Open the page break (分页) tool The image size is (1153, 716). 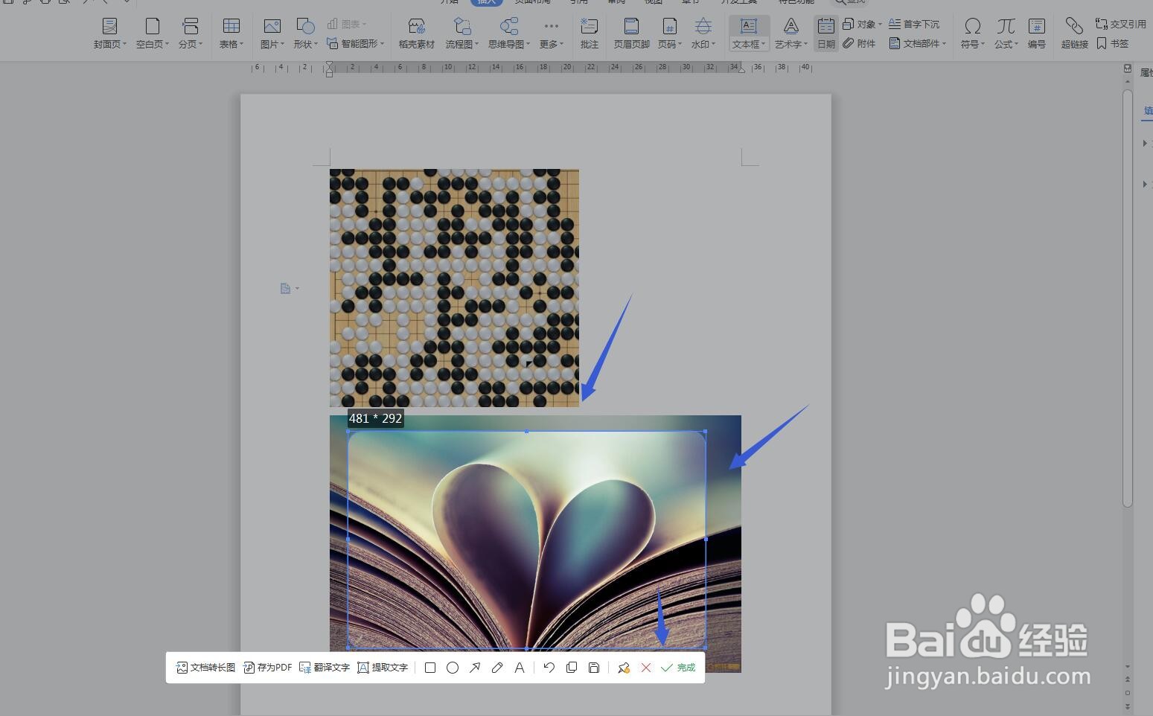[190, 33]
